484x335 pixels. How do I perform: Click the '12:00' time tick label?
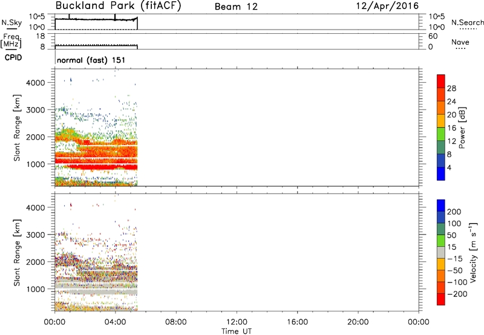[237, 322]
